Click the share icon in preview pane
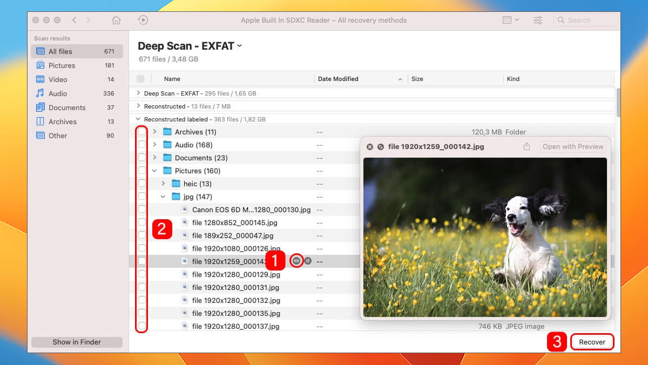This screenshot has height=365, width=648. (526, 146)
